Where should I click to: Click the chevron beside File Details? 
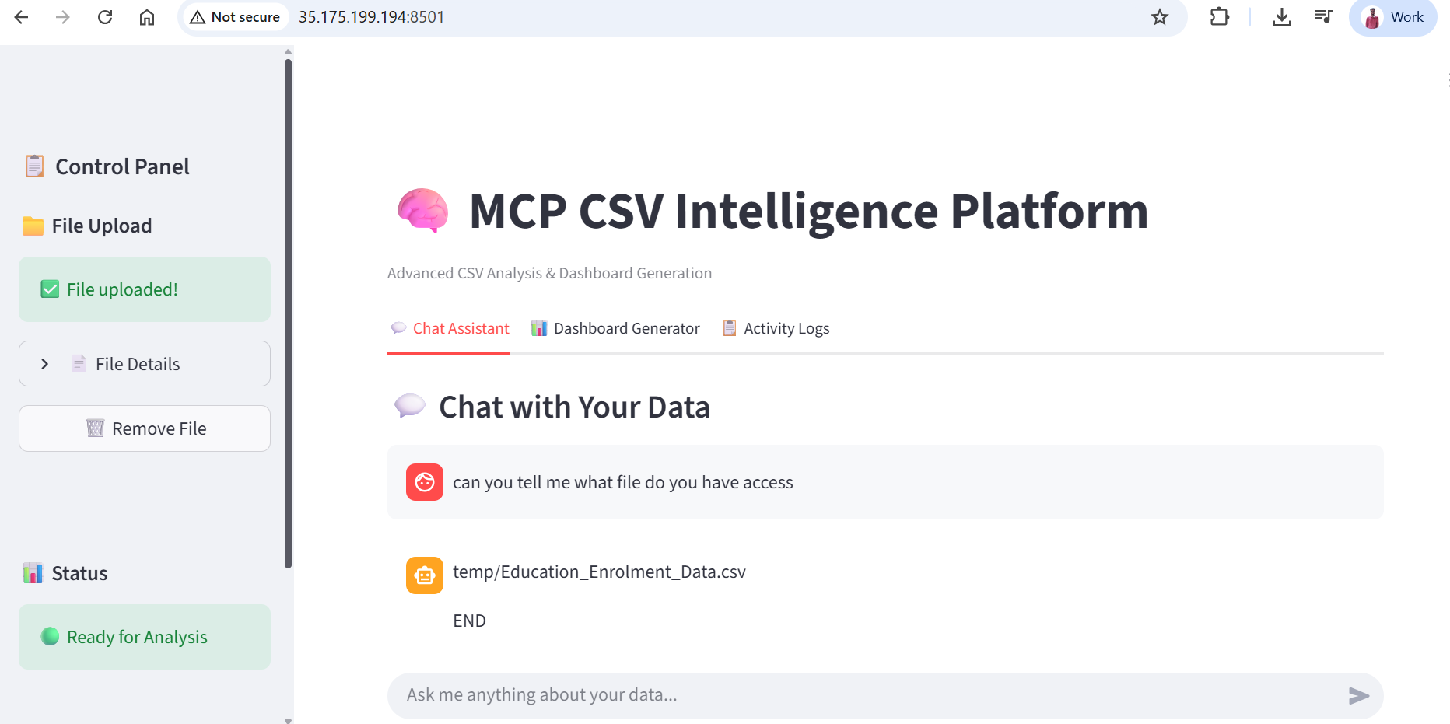tap(44, 363)
